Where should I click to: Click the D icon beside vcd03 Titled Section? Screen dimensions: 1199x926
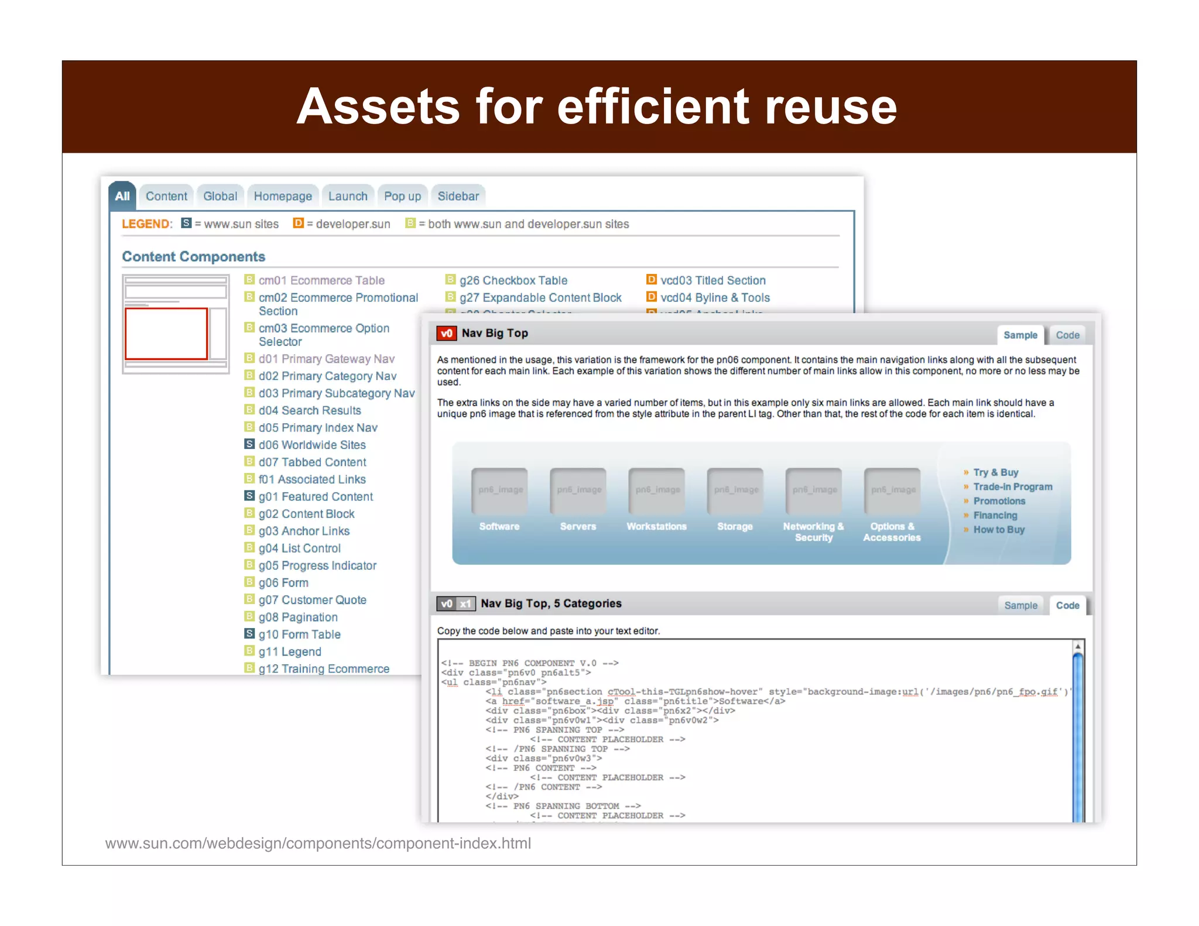point(651,280)
